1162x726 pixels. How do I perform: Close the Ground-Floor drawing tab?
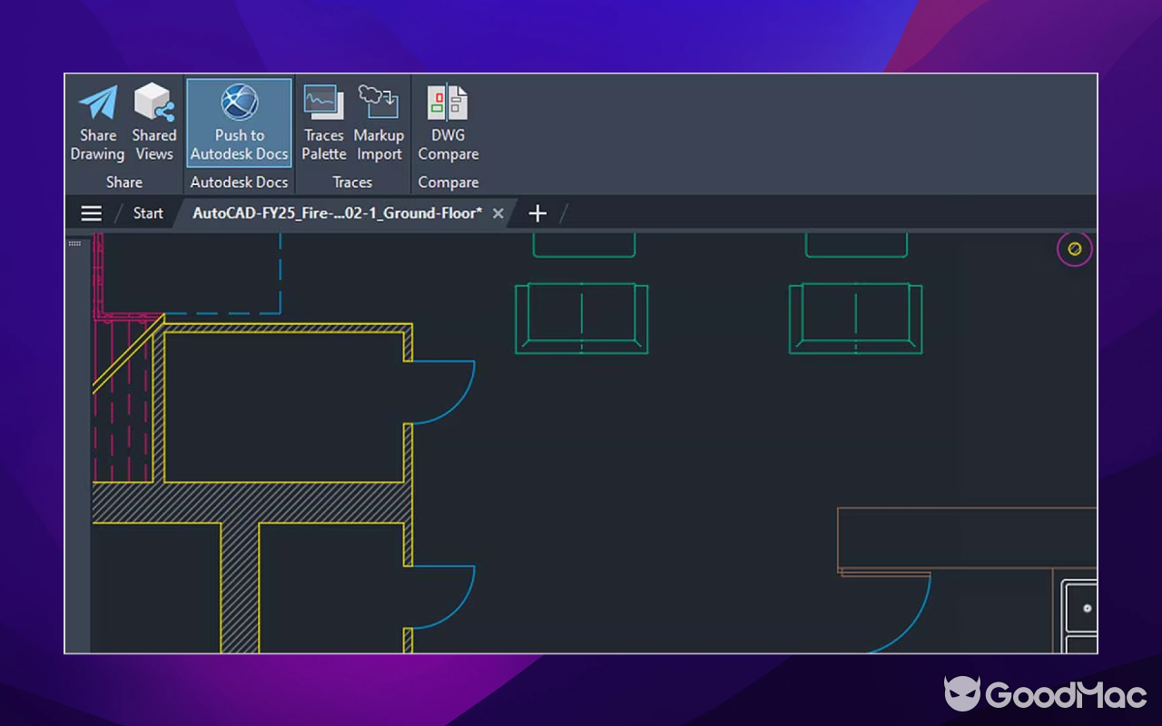[497, 212]
